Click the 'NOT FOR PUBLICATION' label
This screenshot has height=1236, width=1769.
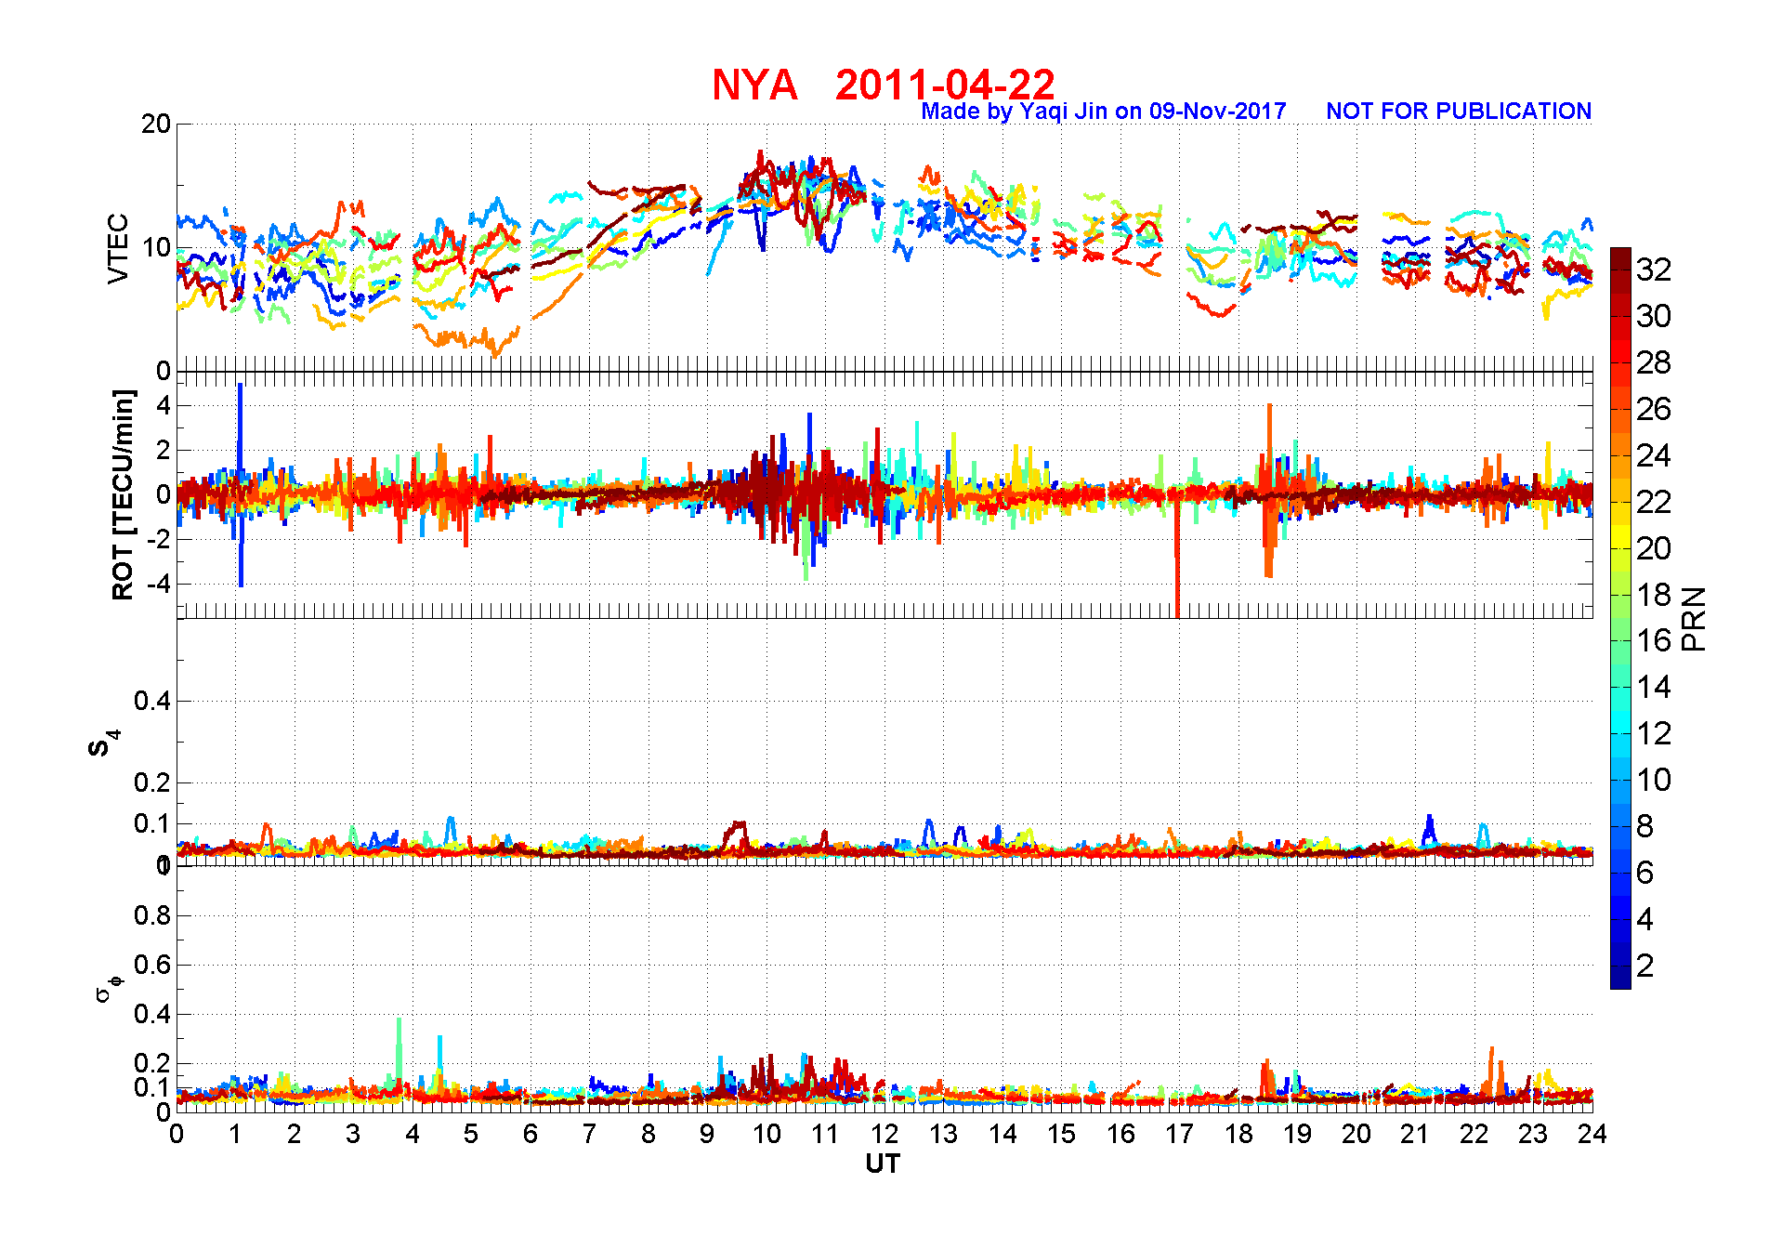[1459, 112]
